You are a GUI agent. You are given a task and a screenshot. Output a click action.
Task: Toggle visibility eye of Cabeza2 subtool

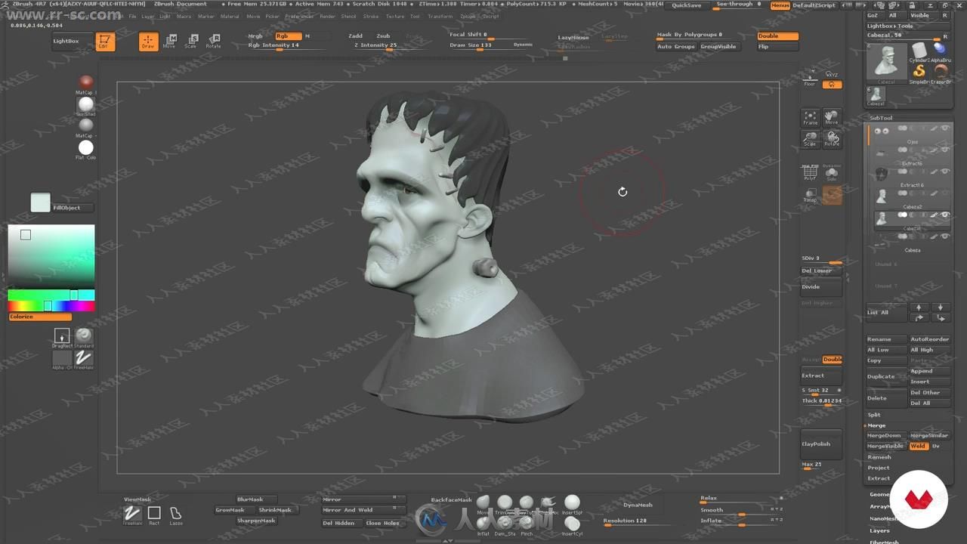(x=945, y=193)
